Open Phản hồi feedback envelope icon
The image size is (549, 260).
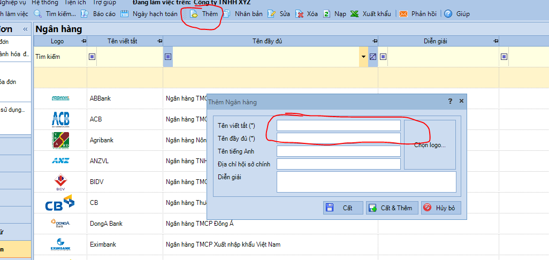point(403,14)
